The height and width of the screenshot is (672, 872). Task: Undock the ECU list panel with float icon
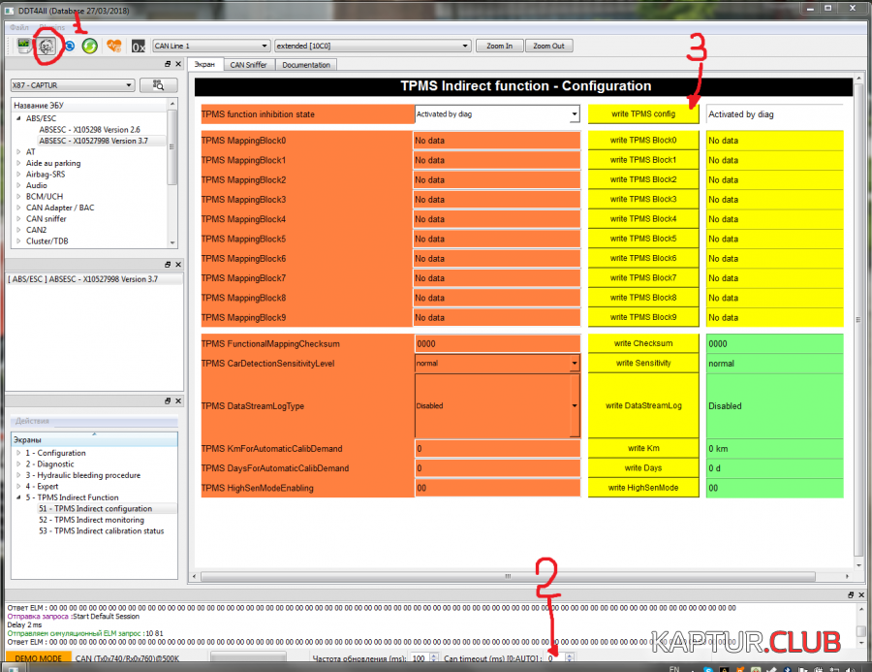click(x=168, y=65)
